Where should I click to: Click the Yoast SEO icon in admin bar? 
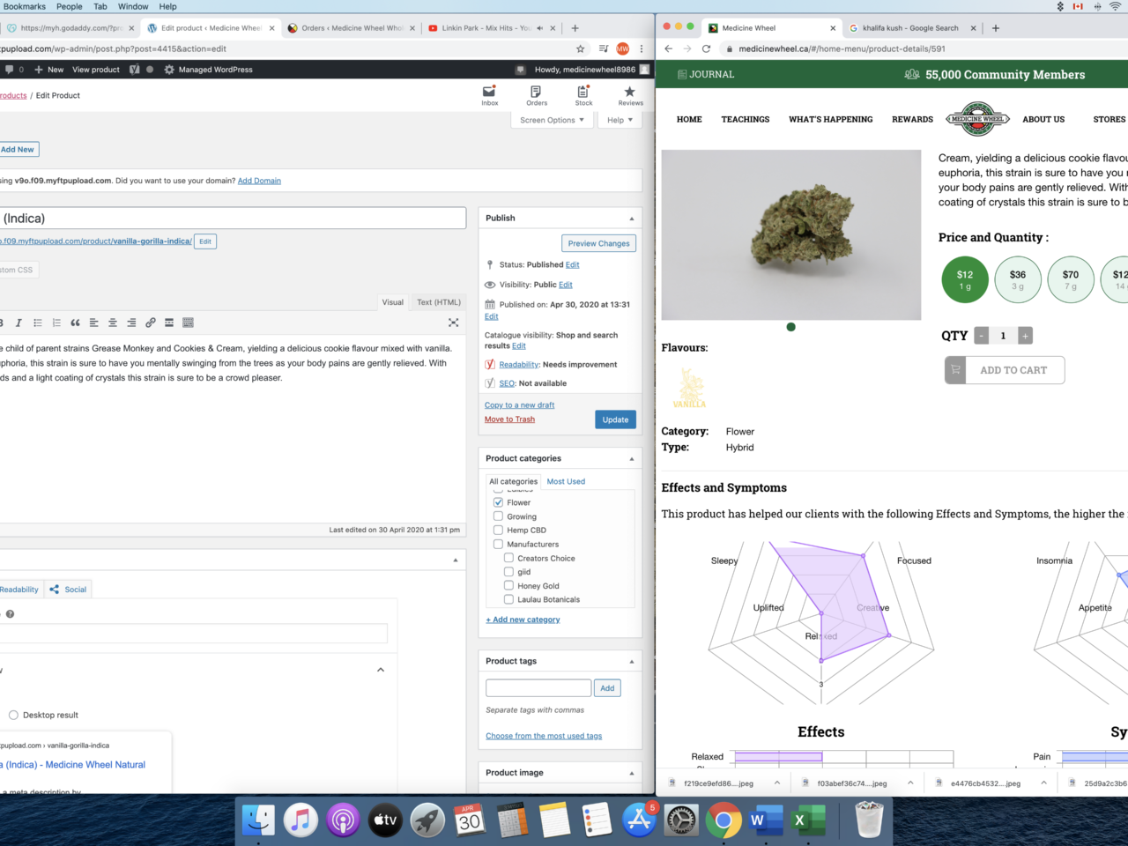click(134, 70)
